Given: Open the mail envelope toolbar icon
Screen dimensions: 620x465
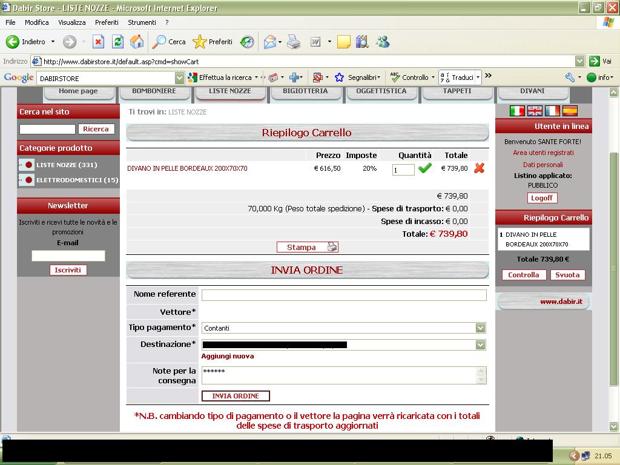Looking at the screenshot, I should point(270,42).
